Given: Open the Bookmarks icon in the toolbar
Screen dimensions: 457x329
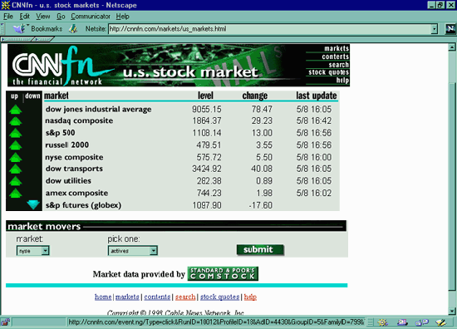Looking at the screenshot, I should click(19, 28).
